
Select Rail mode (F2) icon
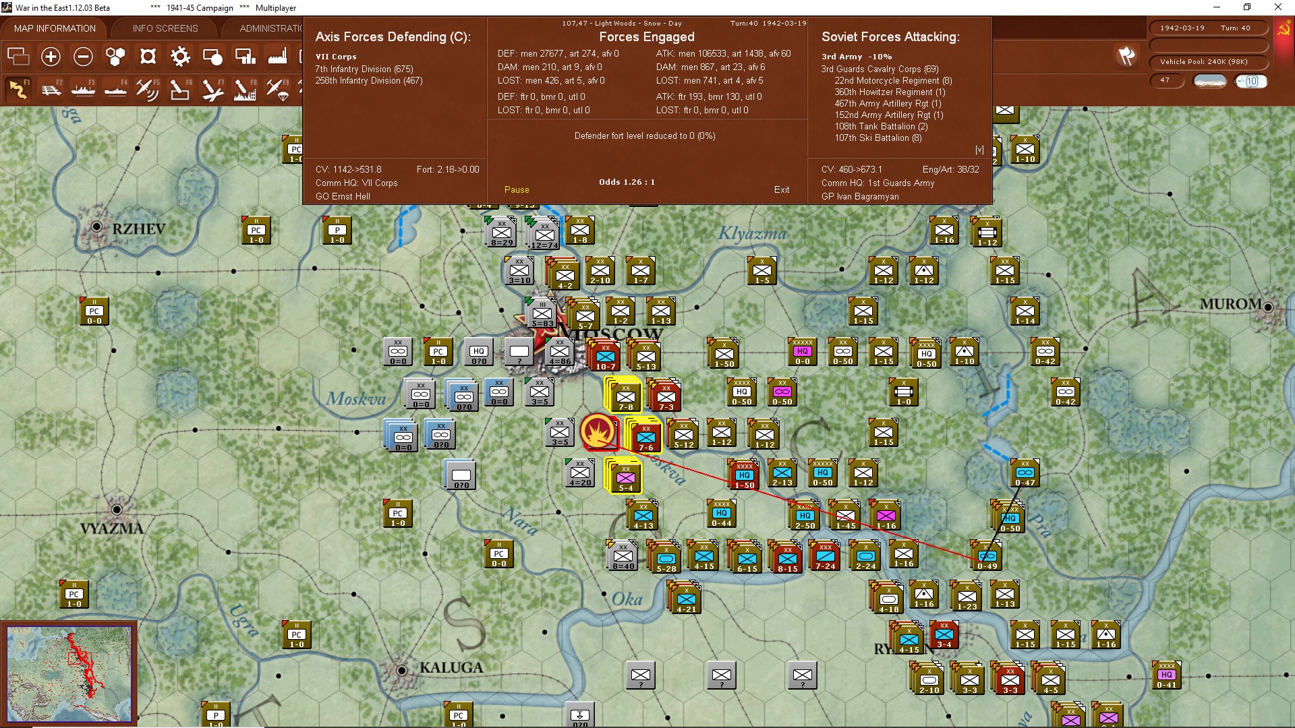51,90
